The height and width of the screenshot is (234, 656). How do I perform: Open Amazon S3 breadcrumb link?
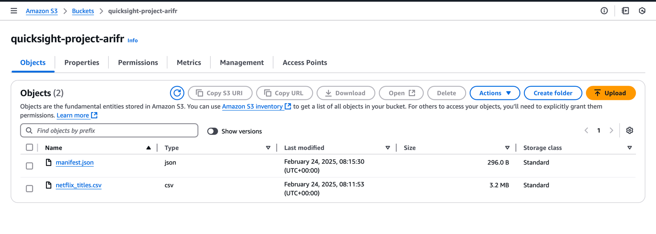(x=42, y=11)
